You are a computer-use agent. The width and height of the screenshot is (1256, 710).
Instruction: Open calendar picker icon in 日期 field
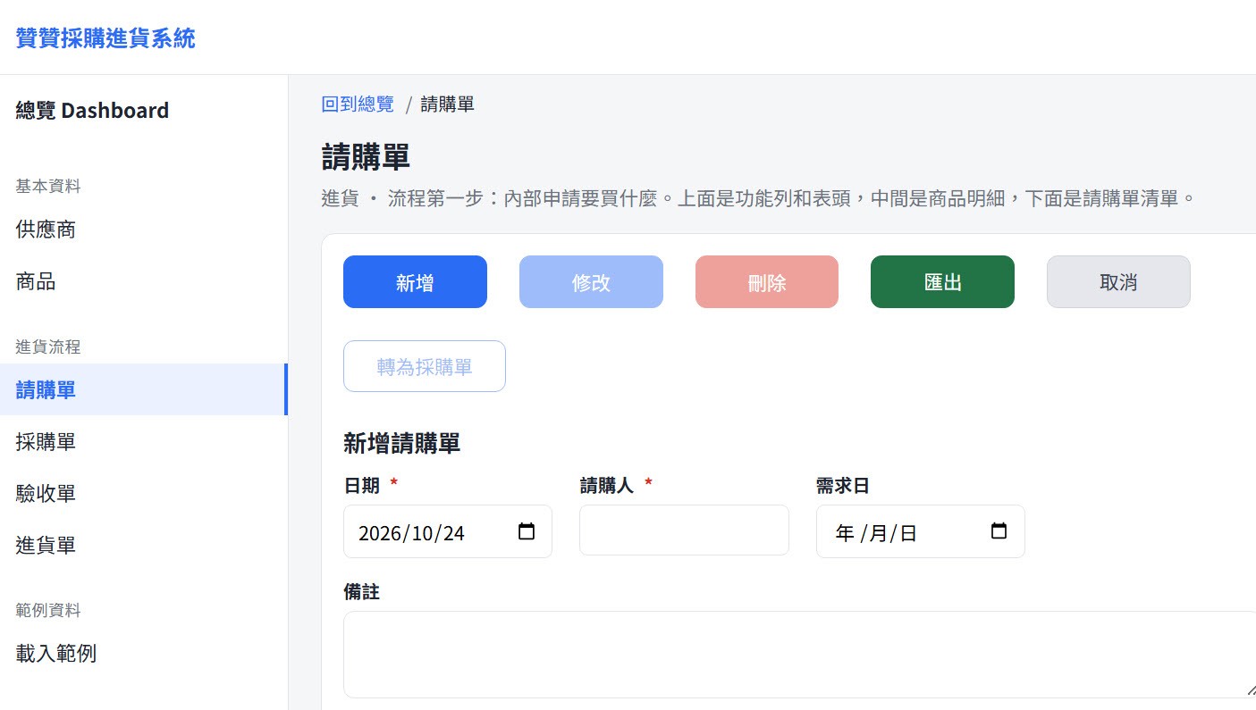coord(527,531)
